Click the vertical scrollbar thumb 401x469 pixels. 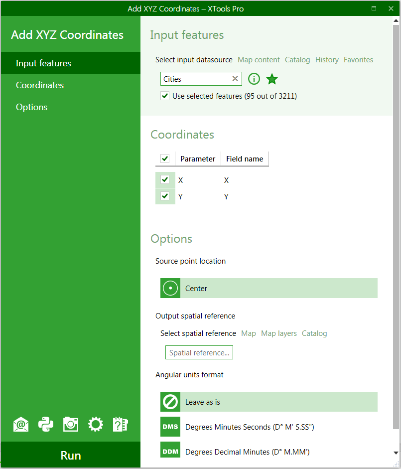[396, 227]
